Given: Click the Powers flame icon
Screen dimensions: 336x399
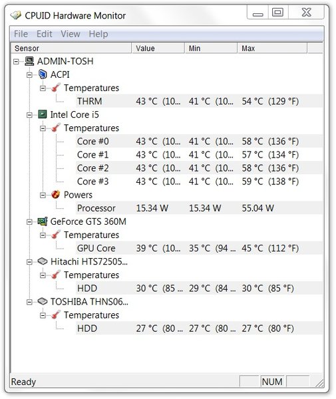Looking at the screenshot, I should (x=55, y=195).
